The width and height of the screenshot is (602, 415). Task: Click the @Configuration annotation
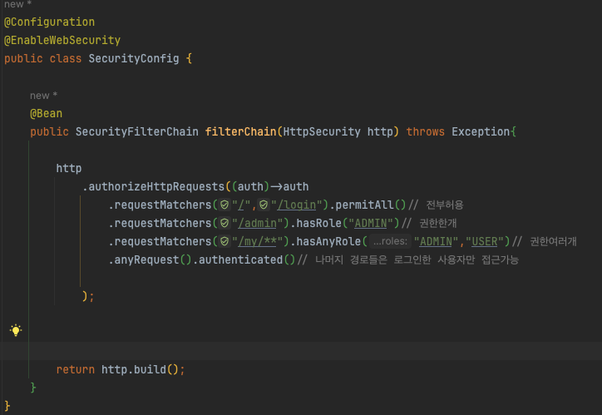(49, 22)
